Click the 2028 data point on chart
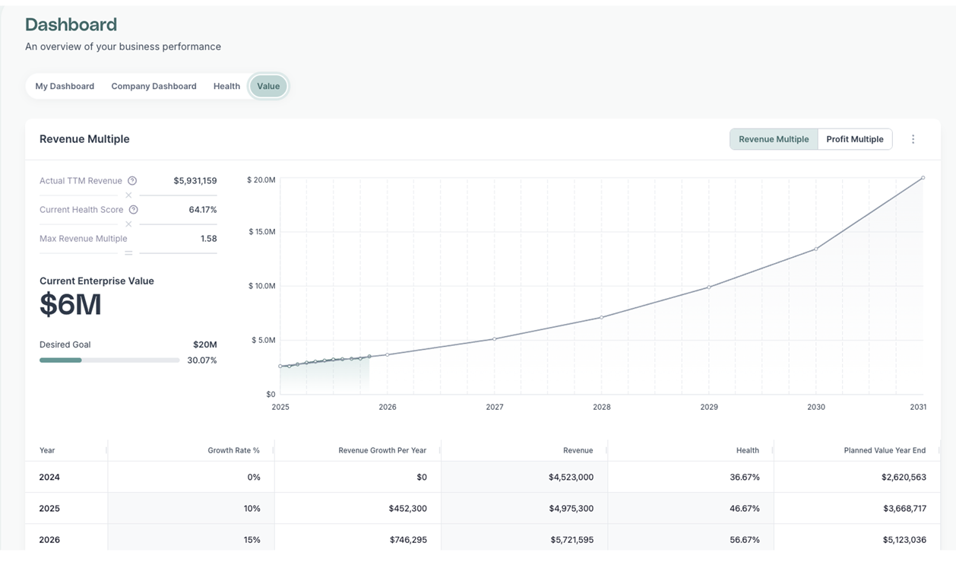This screenshot has width=956, height=562. (x=602, y=317)
